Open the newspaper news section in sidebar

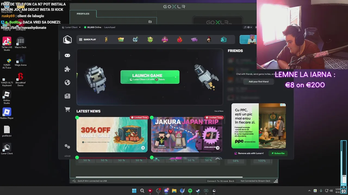point(67,96)
